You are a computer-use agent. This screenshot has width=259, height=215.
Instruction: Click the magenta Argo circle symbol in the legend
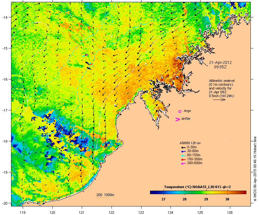point(180,111)
